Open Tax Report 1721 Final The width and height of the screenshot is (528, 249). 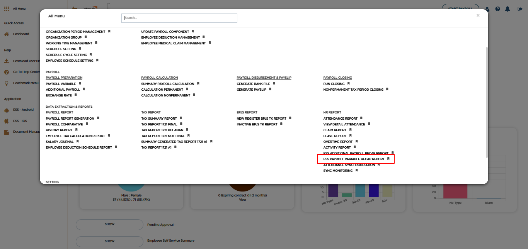pos(159,124)
